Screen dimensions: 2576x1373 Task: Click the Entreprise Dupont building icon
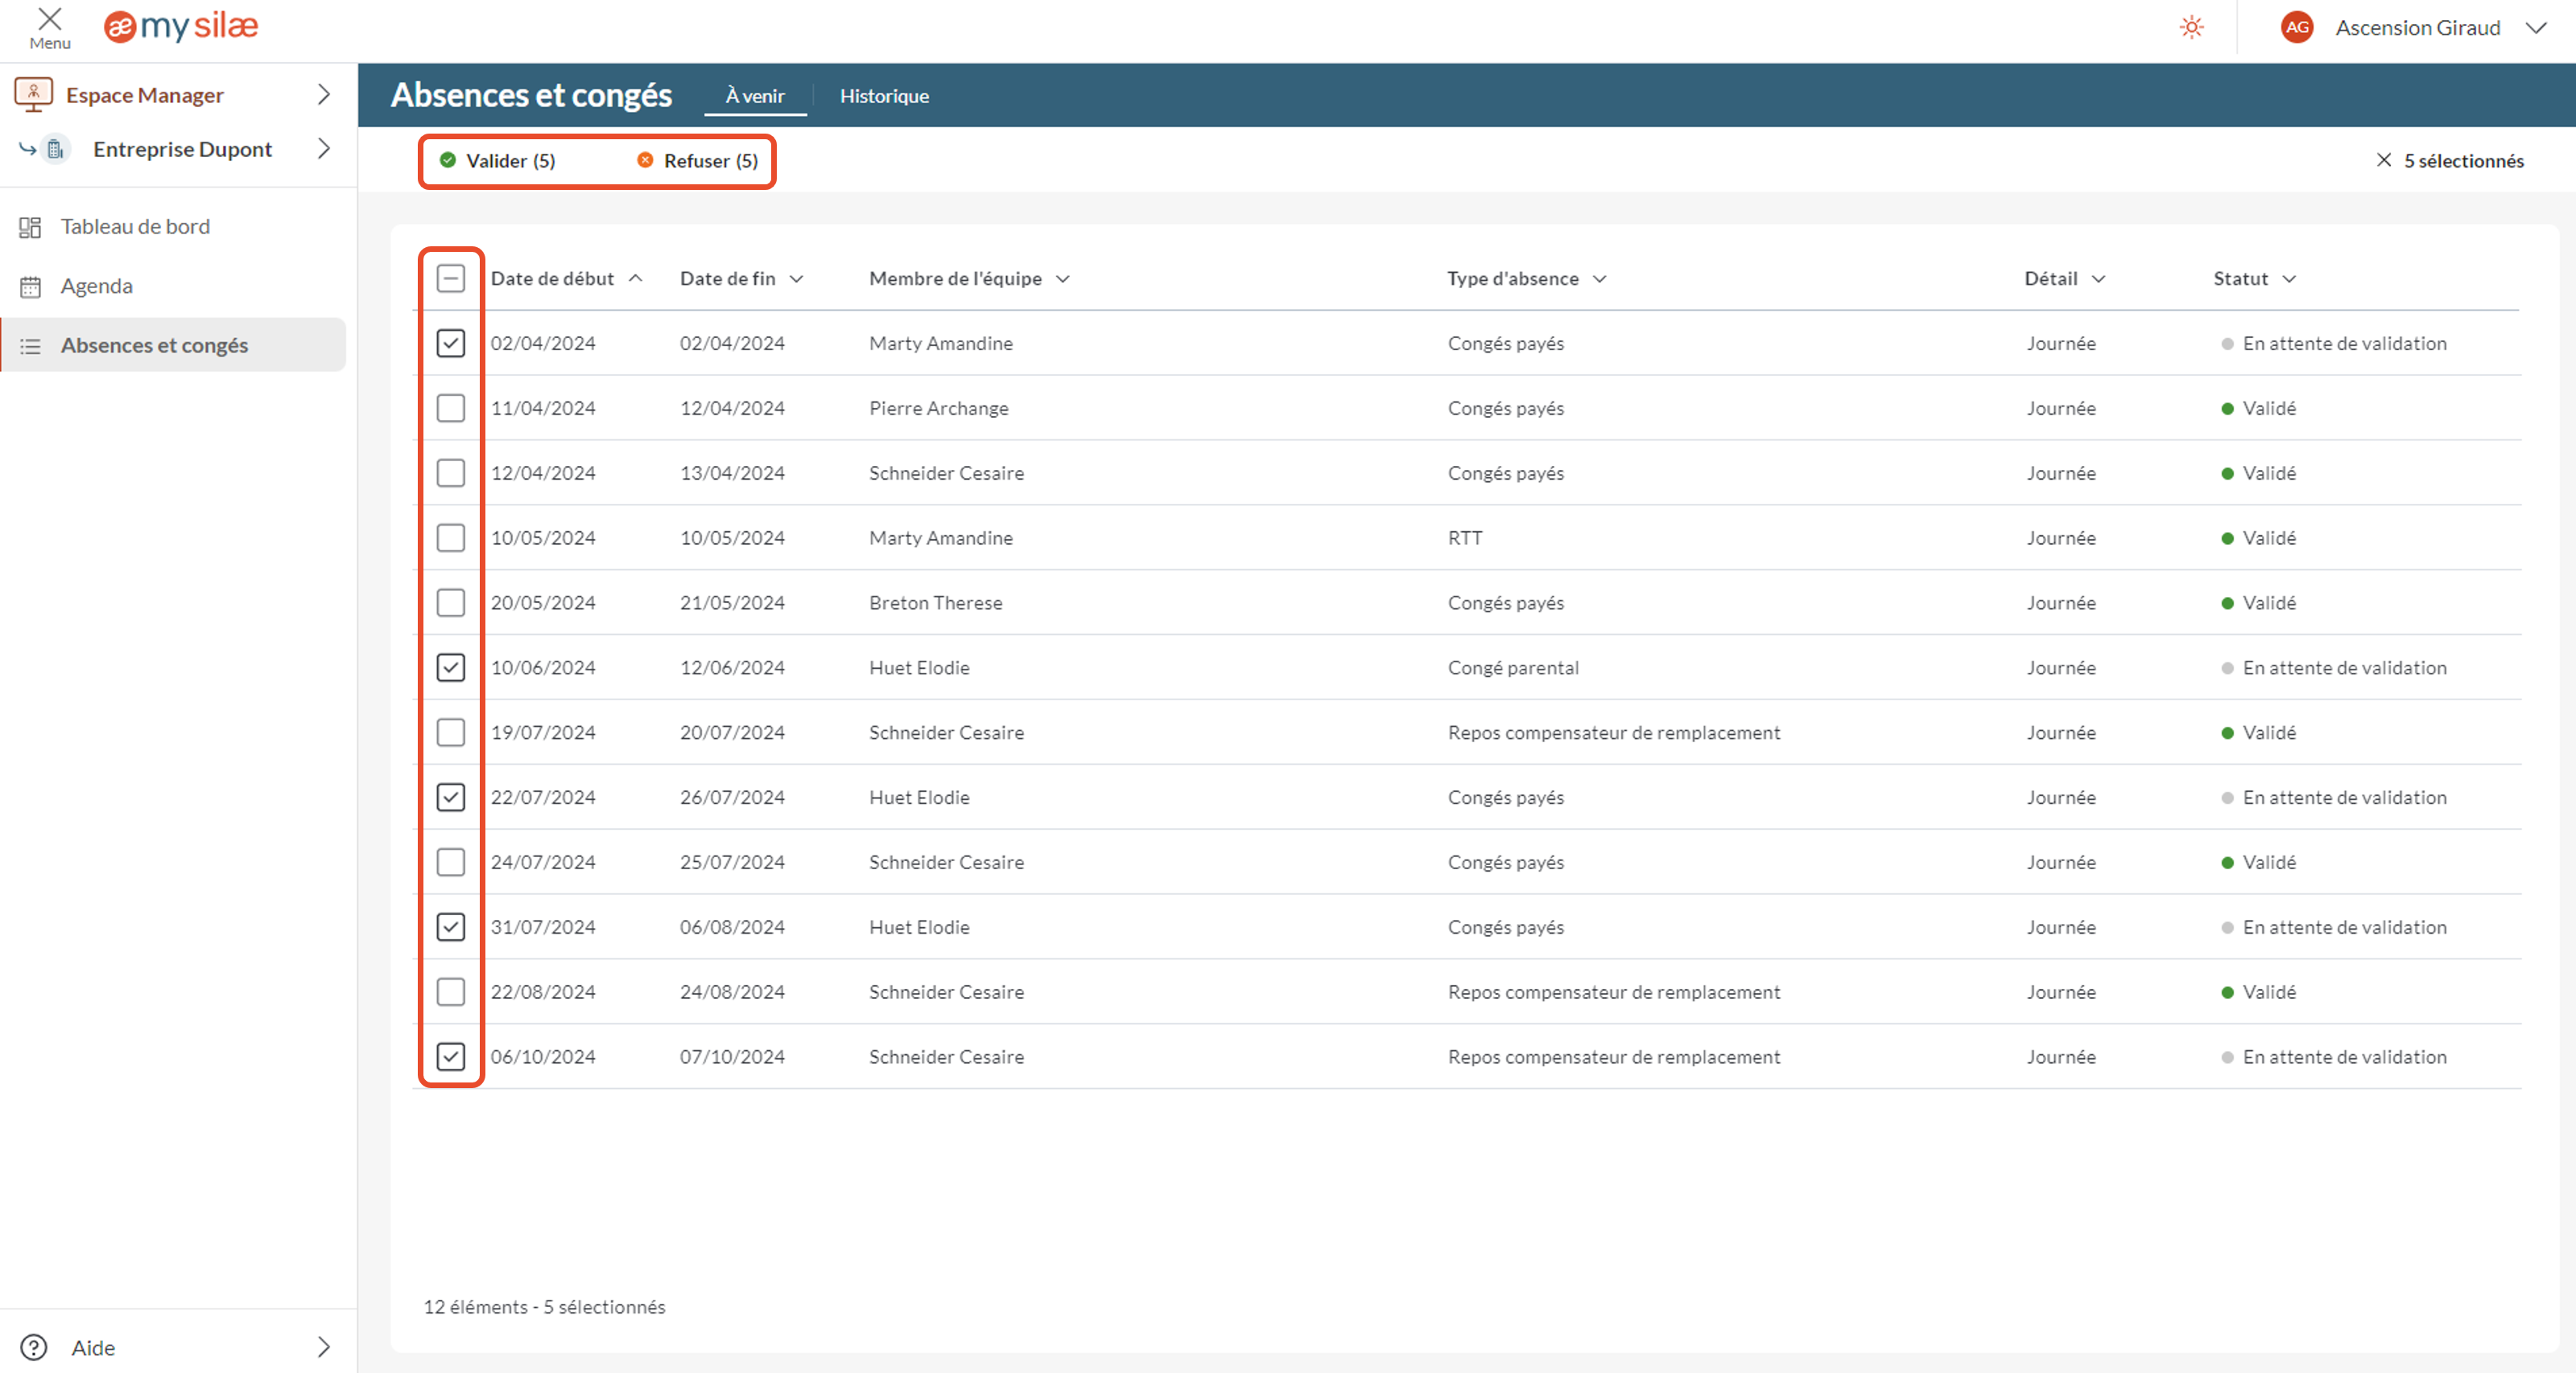(55, 149)
